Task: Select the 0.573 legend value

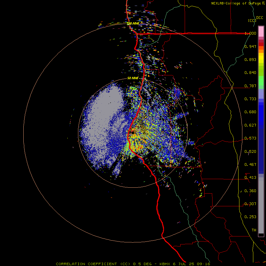Action: point(250,138)
